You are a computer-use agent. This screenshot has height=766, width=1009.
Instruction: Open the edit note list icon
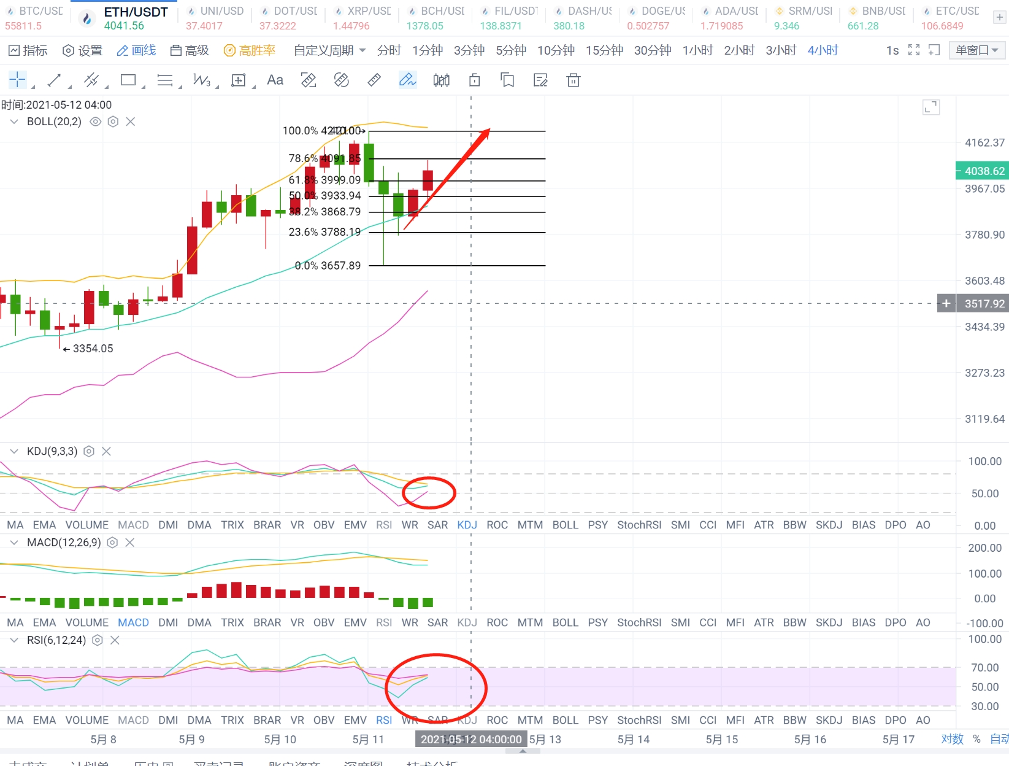tap(540, 80)
